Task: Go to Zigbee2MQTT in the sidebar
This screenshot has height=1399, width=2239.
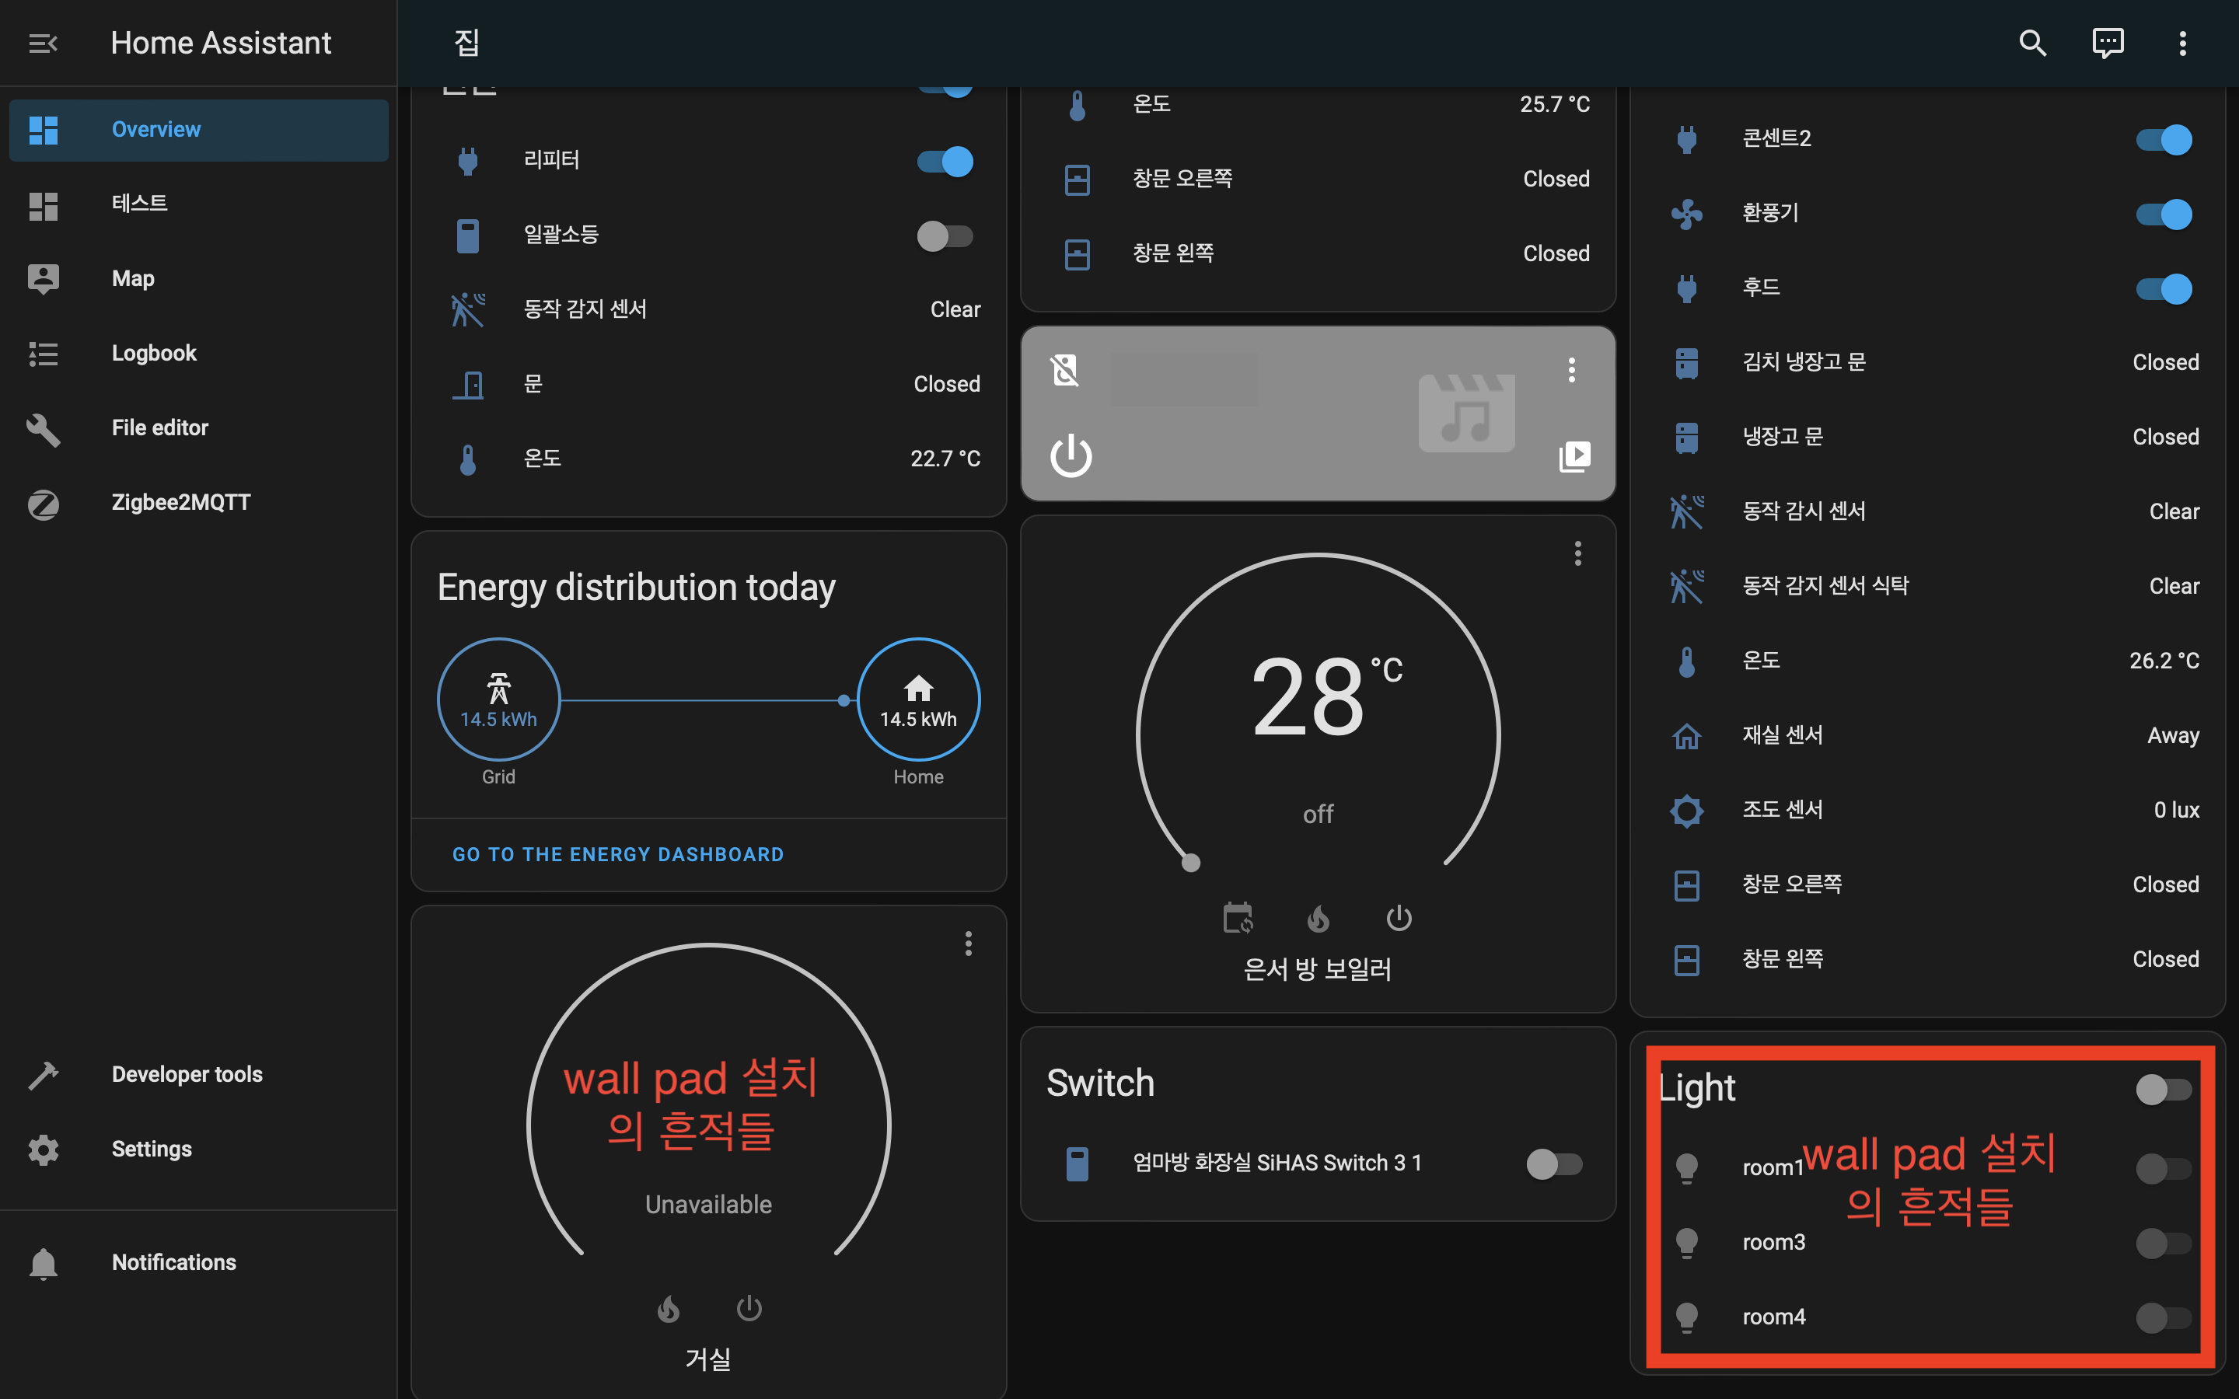Action: point(180,502)
